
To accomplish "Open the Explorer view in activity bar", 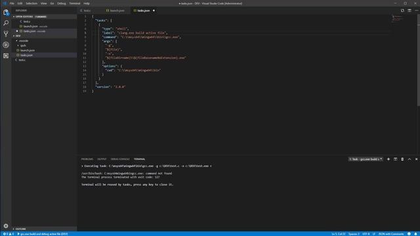I will click(x=6, y=12).
